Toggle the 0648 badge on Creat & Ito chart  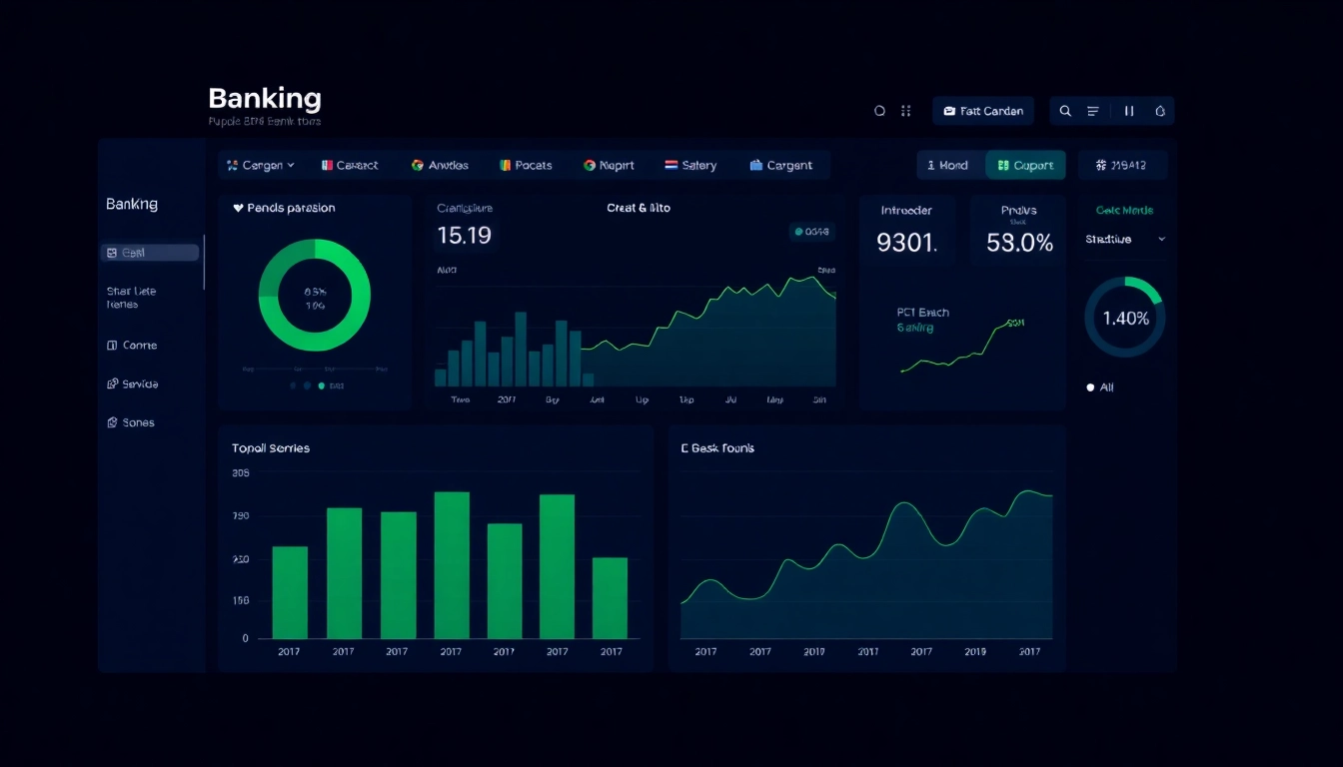(812, 231)
